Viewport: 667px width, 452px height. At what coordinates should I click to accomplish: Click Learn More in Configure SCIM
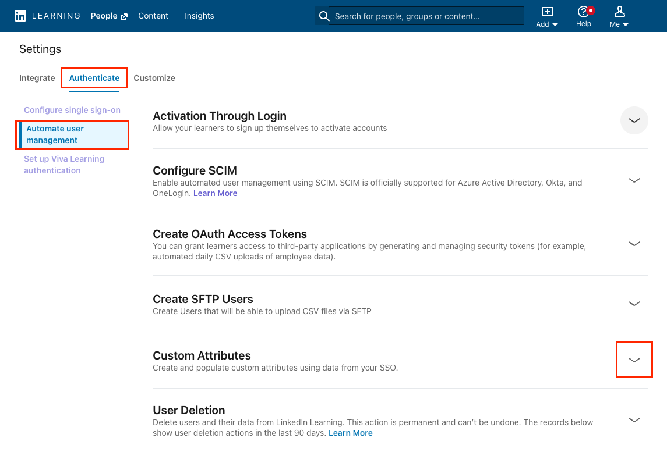coord(215,193)
